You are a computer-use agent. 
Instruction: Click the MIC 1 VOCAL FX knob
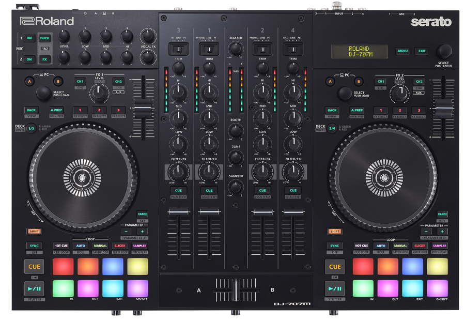(x=148, y=36)
